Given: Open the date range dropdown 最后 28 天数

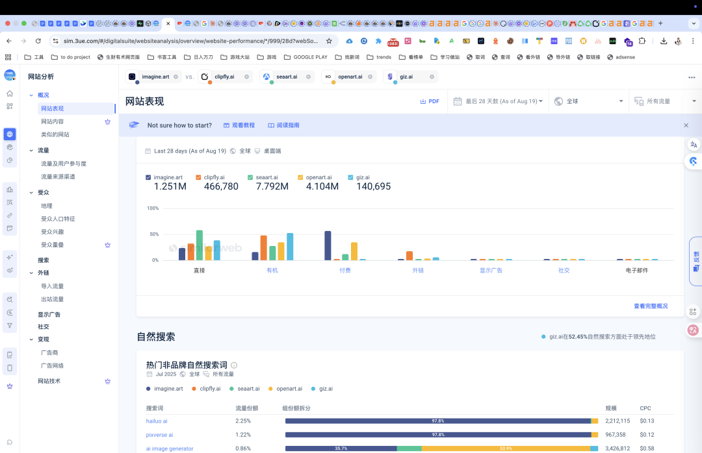Looking at the screenshot, I should point(498,101).
